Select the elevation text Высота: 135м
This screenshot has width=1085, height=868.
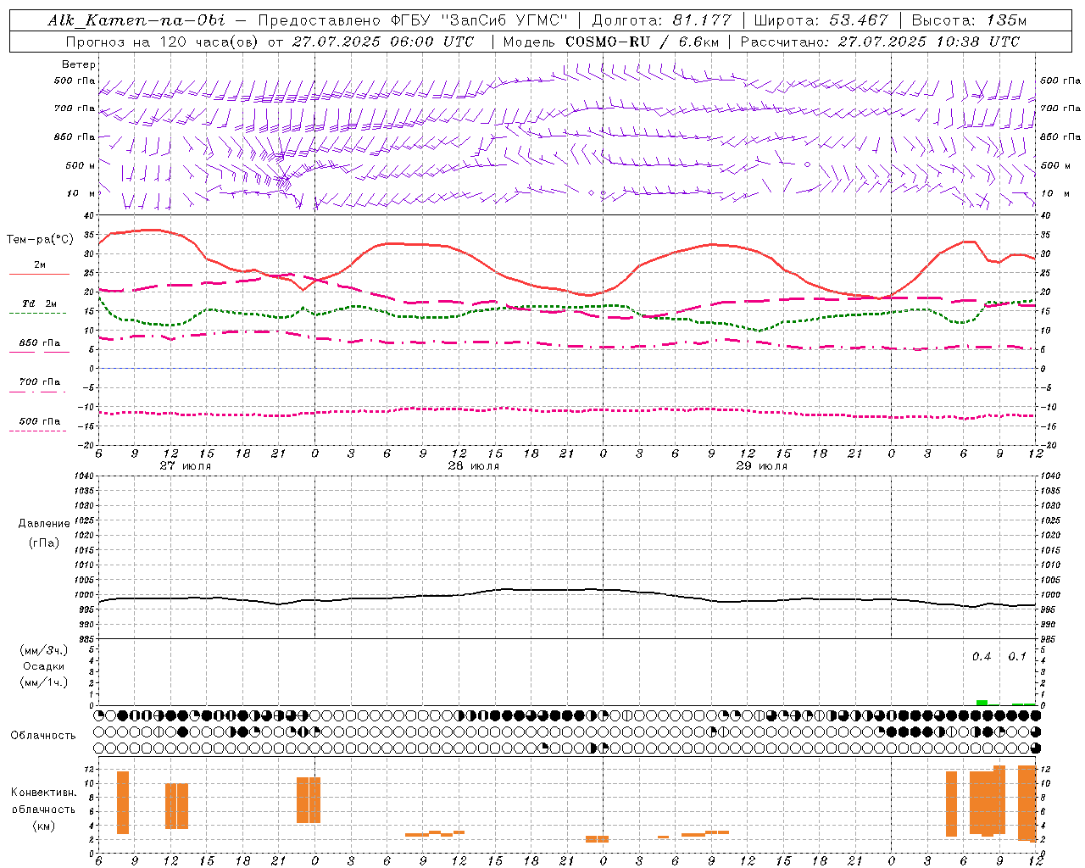point(969,20)
